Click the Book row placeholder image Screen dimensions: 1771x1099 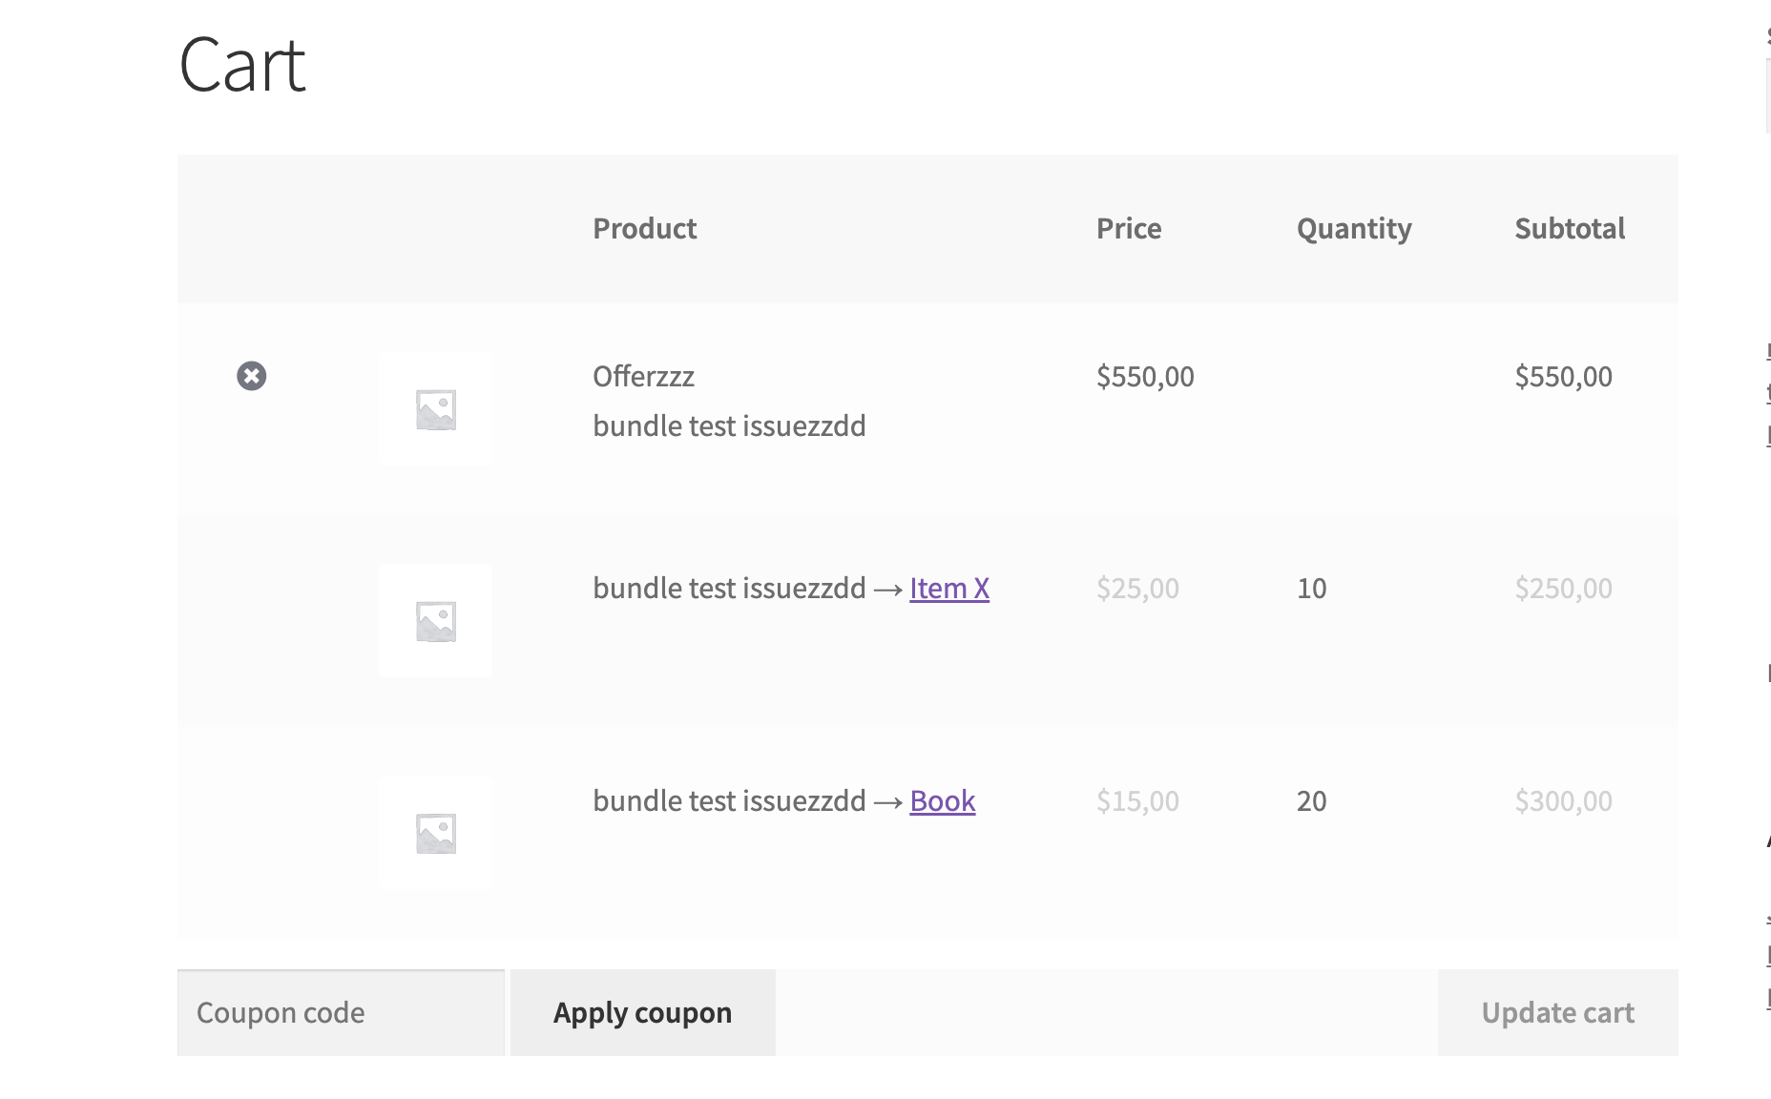click(436, 833)
